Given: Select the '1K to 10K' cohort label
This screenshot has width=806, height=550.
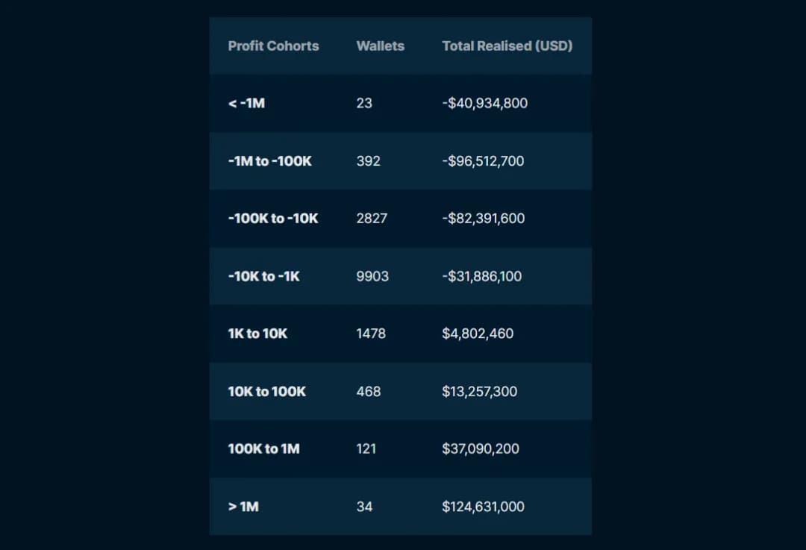Looking at the screenshot, I should coord(257,334).
